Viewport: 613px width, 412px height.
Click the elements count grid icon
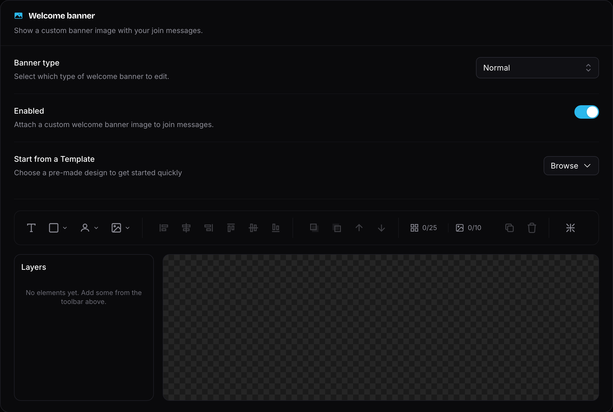pyautogui.click(x=414, y=228)
